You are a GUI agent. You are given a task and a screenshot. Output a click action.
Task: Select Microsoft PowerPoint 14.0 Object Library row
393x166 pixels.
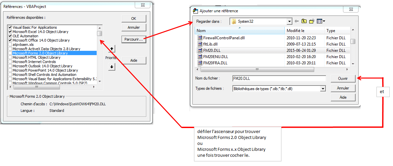(x=53, y=70)
